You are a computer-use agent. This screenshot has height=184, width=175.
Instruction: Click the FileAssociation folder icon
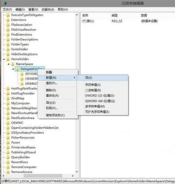point(8,25)
